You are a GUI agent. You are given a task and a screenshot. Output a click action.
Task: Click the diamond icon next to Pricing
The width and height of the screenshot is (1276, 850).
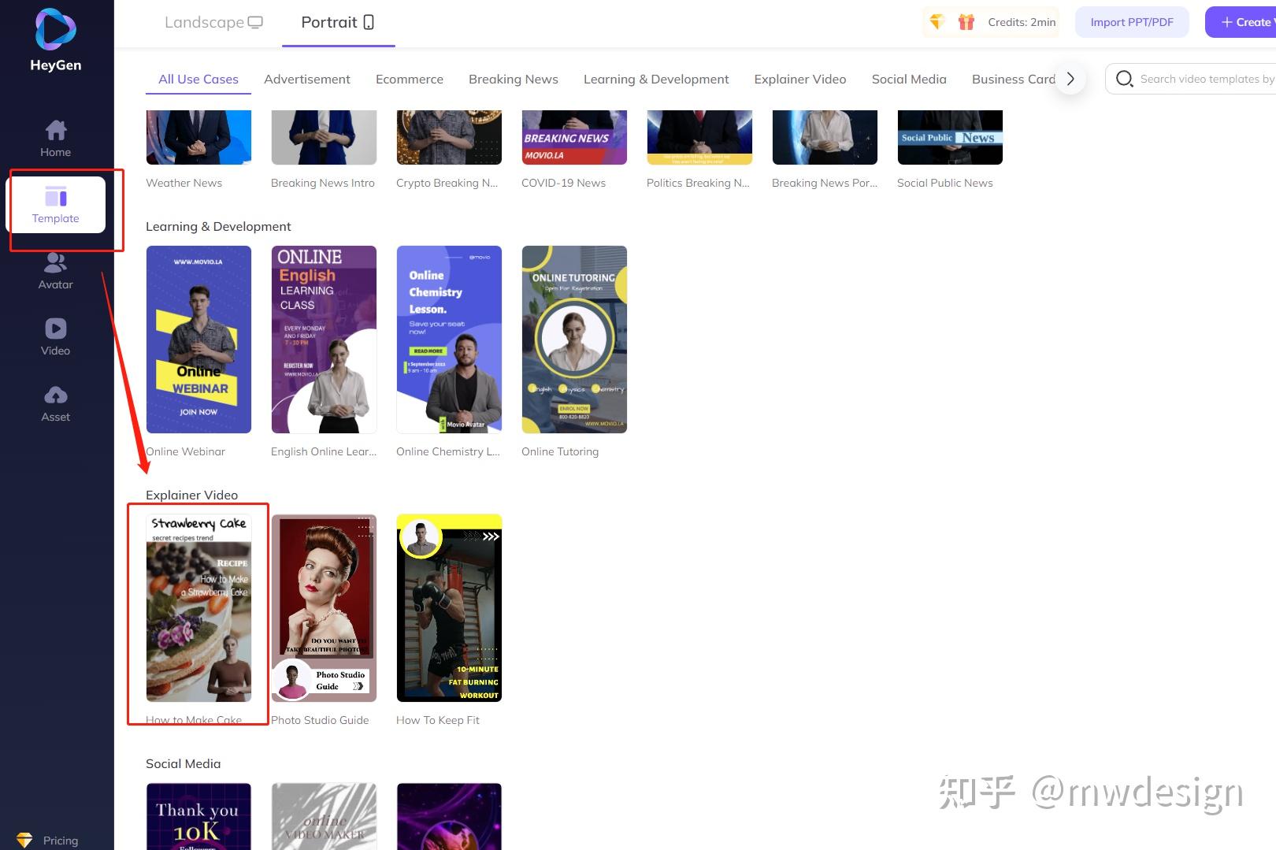tap(26, 839)
